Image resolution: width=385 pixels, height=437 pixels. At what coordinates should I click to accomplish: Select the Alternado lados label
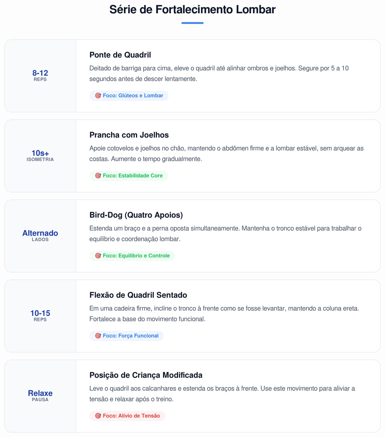click(40, 235)
